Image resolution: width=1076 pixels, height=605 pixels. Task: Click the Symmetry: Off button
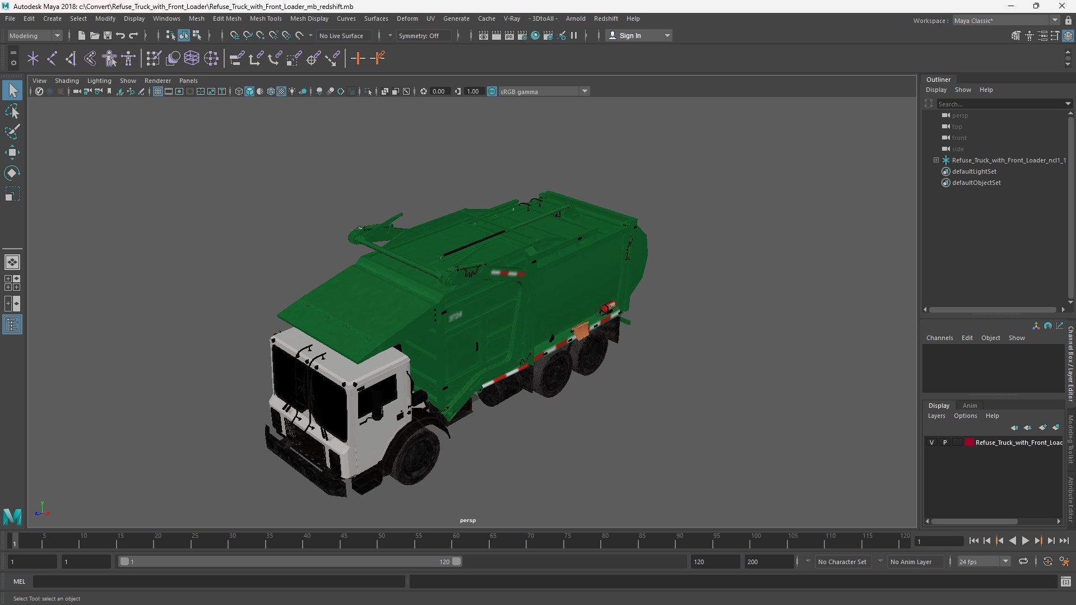tap(423, 35)
